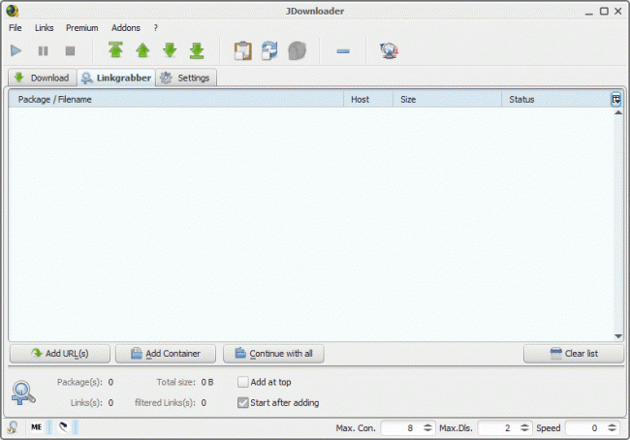Open the Premium menu
Screen dimensions: 630x440
click(82, 28)
